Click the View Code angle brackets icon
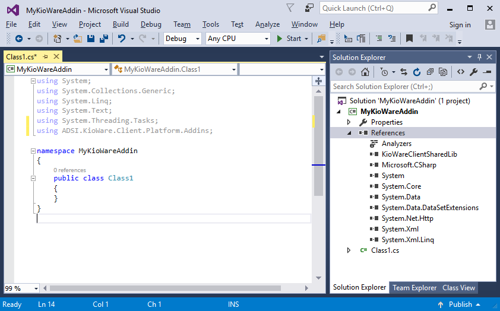The height and width of the screenshot is (311, 500). click(460, 72)
